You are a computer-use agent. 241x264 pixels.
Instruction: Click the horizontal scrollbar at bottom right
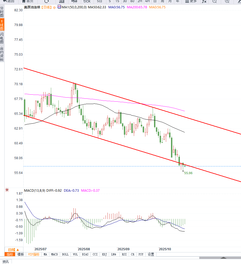click(220, 258)
